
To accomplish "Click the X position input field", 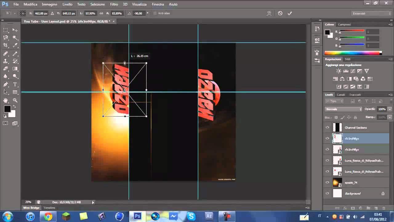I will [41, 13].
